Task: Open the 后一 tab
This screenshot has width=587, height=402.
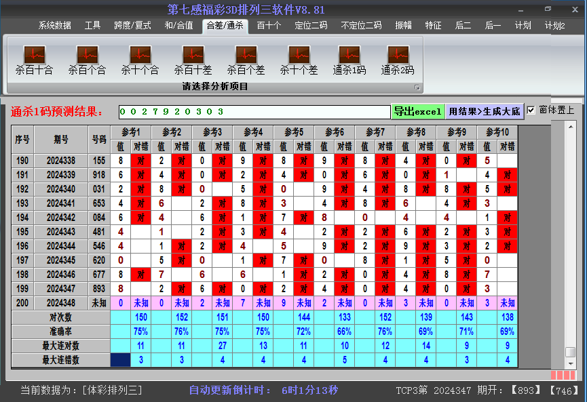Action: (493, 26)
